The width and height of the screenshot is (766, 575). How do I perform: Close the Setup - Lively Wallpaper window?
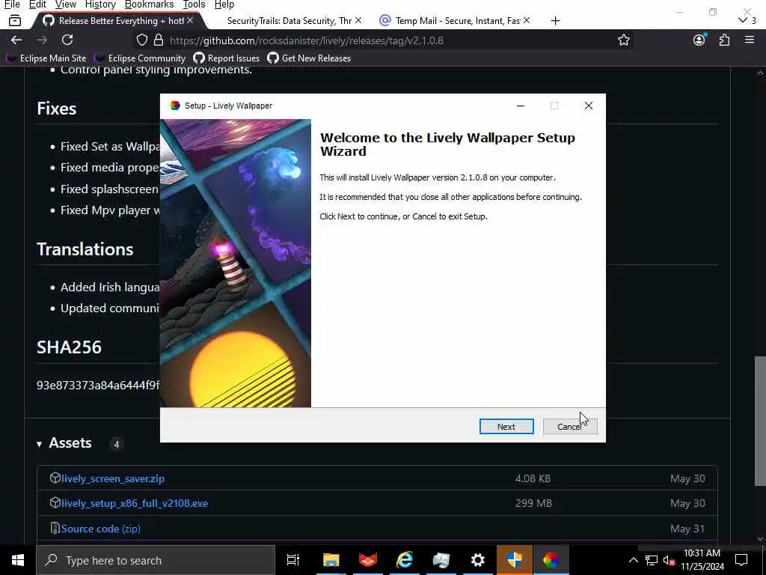pyautogui.click(x=589, y=106)
